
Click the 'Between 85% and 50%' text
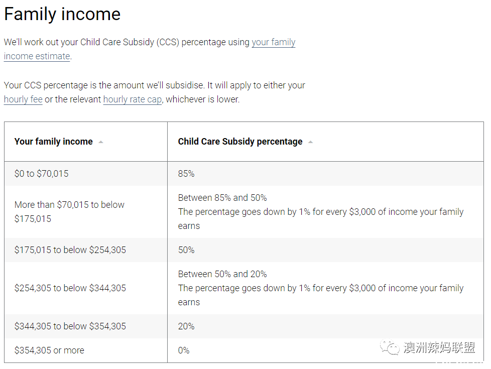[x=222, y=198]
